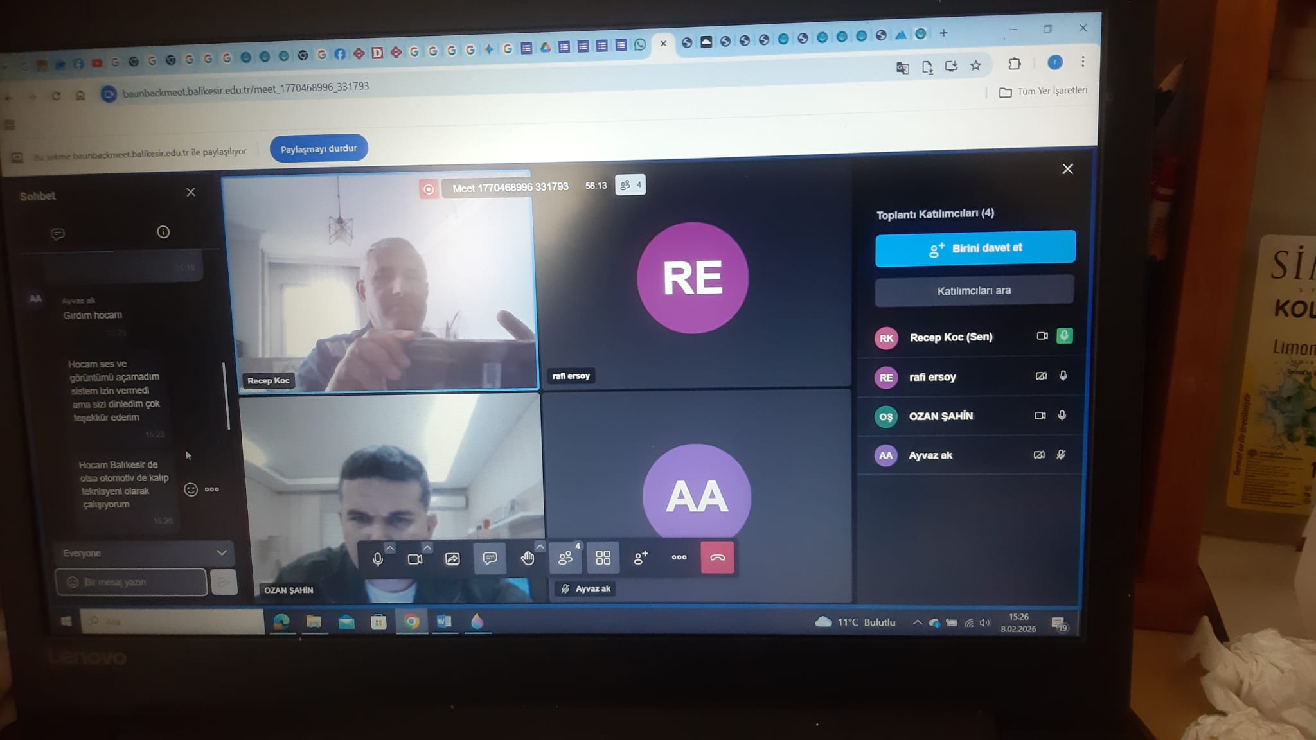Expand hidden system tray icons
This screenshot has height=740, width=1316.
click(917, 622)
